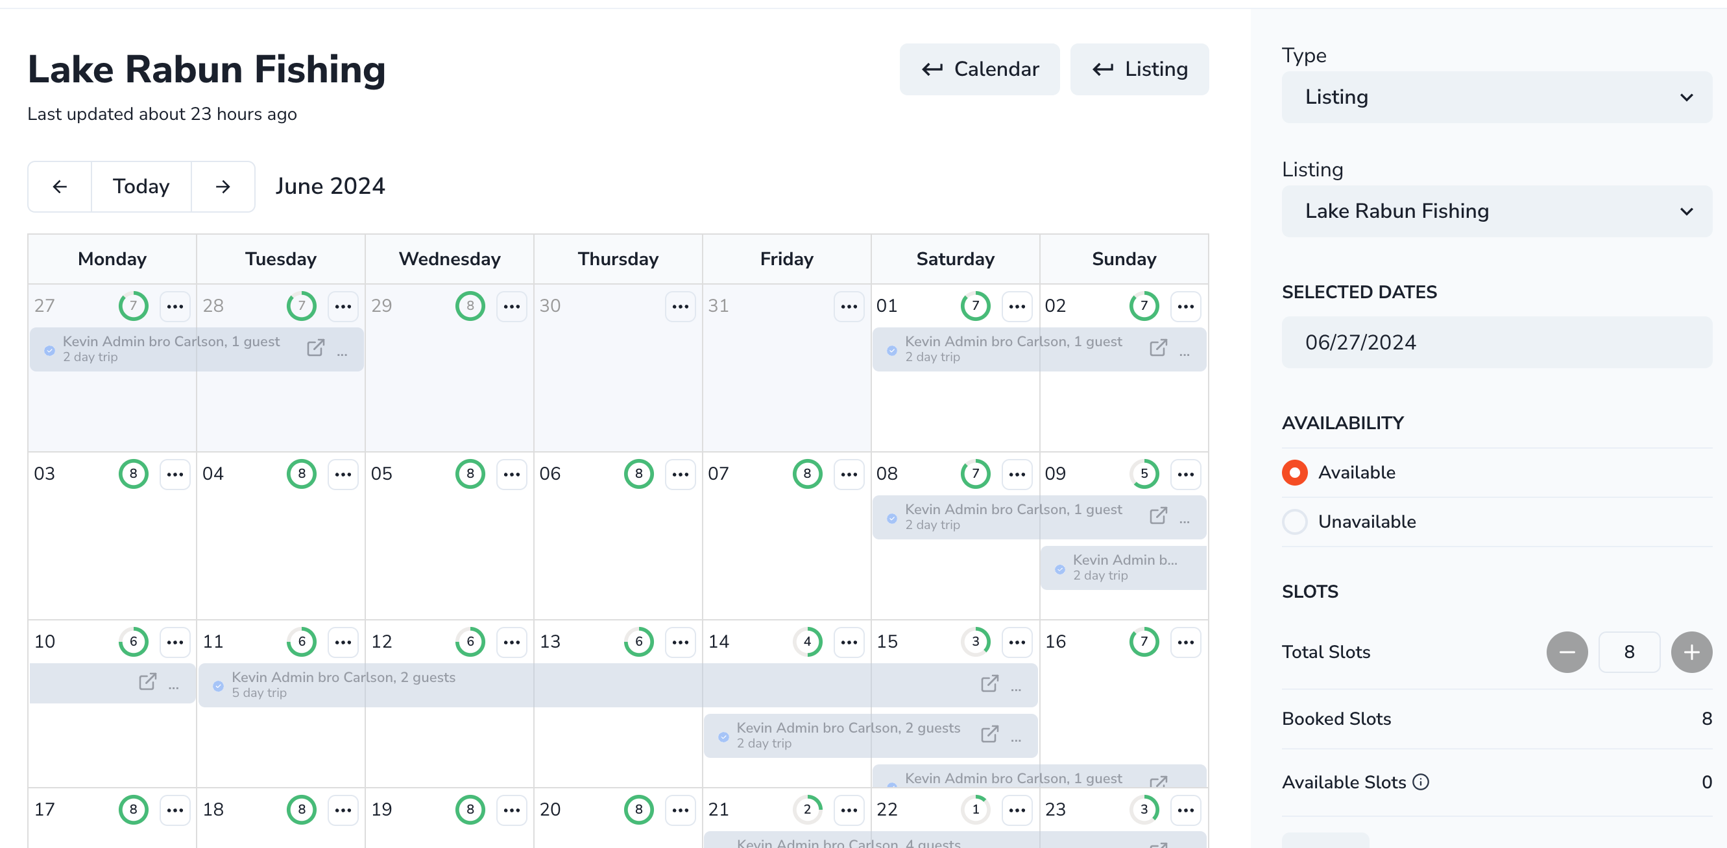Image resolution: width=1727 pixels, height=848 pixels.
Task: Select the June 13 date number
Action: click(549, 642)
